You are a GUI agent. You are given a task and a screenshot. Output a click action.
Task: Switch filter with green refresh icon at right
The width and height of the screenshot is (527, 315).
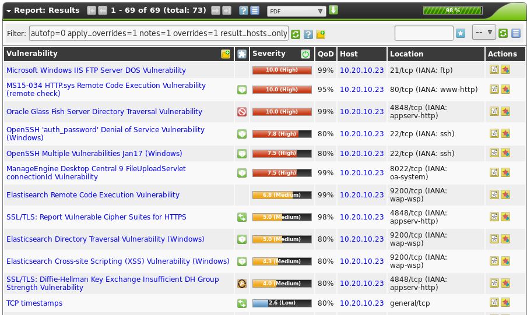(x=503, y=33)
